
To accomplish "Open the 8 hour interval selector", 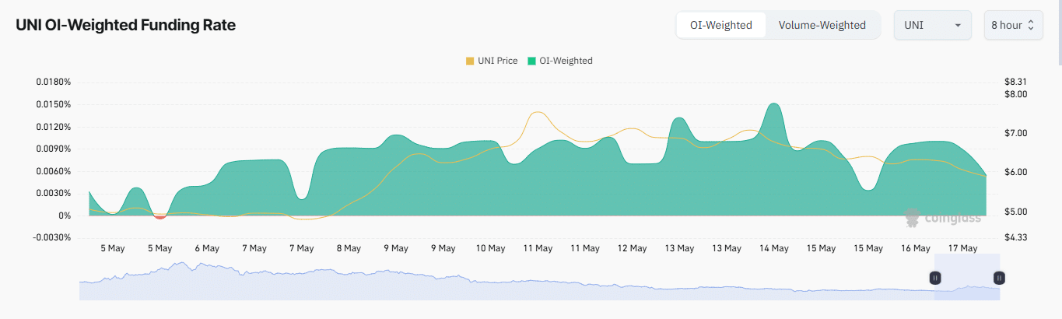I will click(x=1012, y=25).
